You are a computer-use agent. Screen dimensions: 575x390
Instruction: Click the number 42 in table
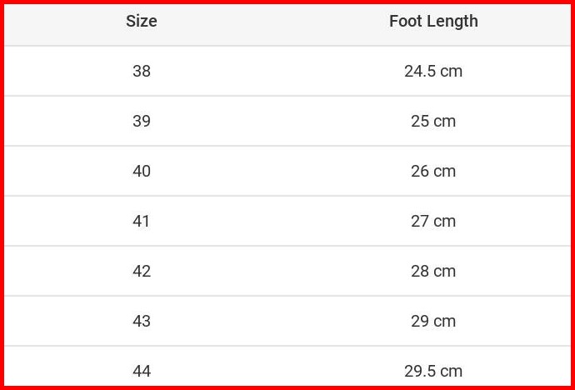click(x=142, y=272)
